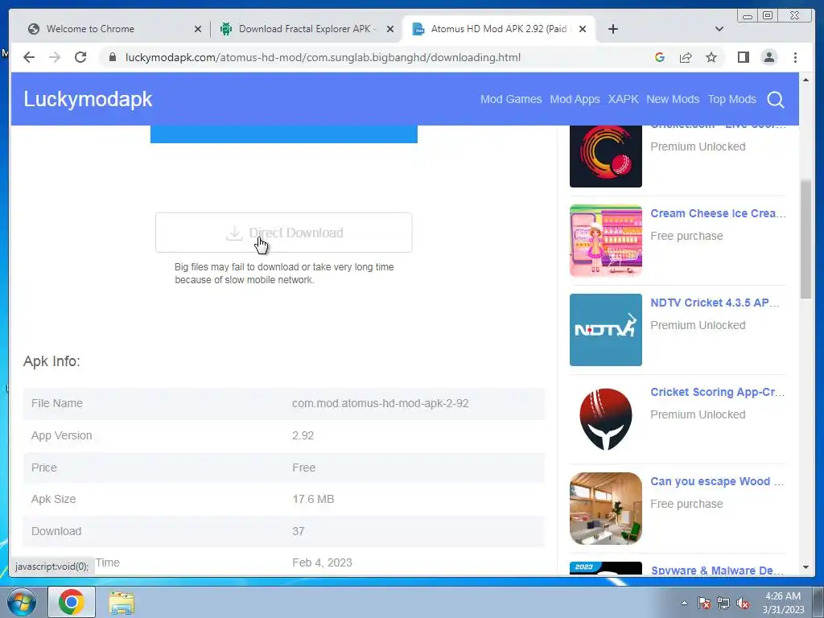This screenshot has width=824, height=618.
Task: Show hidden system tray icons
Action: pyautogui.click(x=684, y=603)
